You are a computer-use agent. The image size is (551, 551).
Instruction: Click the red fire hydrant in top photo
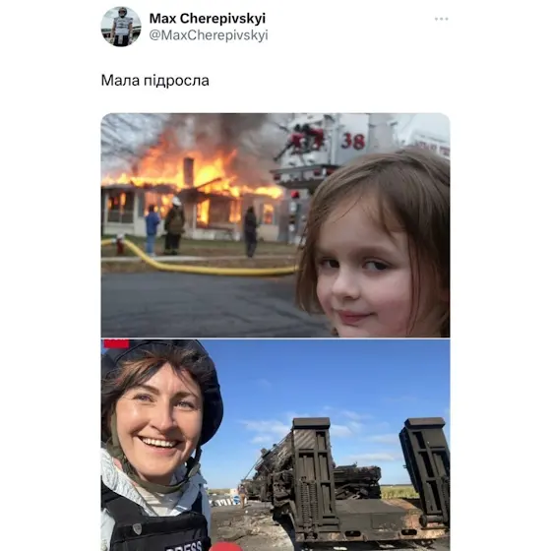click(120, 245)
